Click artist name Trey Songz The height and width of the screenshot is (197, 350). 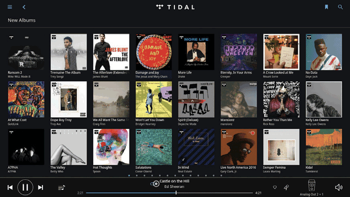(x=57, y=76)
